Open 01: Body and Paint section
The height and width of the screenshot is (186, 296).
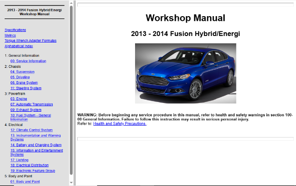(x=25, y=182)
